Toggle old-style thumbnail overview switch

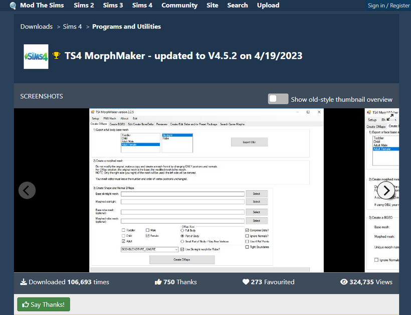point(278,99)
